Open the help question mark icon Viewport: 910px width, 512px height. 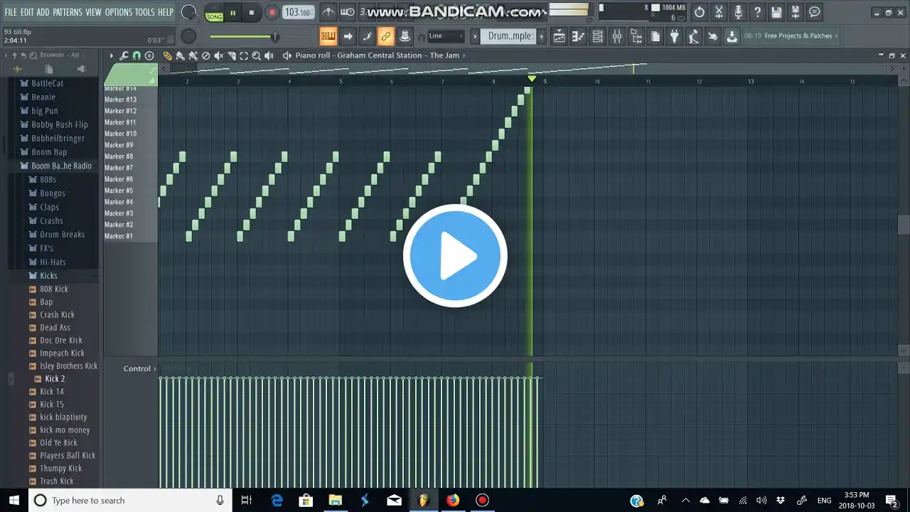(x=757, y=12)
